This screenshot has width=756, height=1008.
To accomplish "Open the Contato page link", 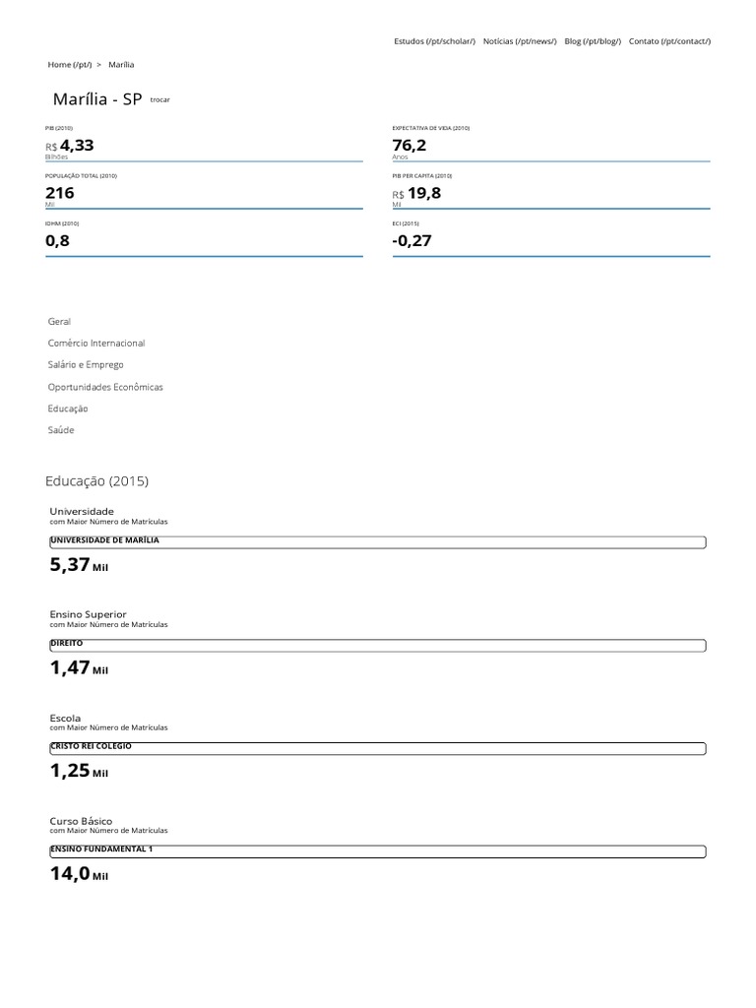I will click(669, 41).
